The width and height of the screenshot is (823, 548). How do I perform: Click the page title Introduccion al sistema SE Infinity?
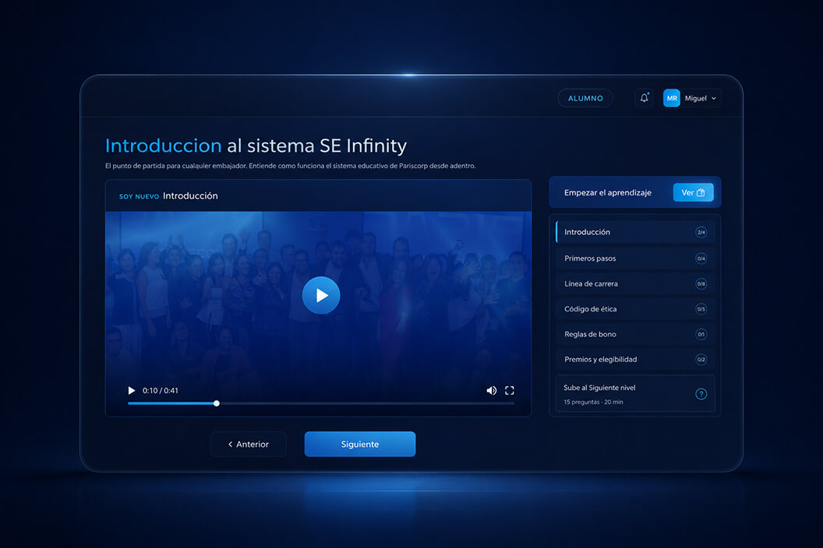click(x=256, y=146)
